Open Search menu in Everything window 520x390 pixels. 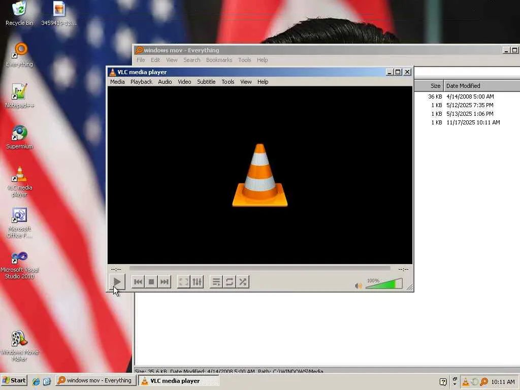191,60
